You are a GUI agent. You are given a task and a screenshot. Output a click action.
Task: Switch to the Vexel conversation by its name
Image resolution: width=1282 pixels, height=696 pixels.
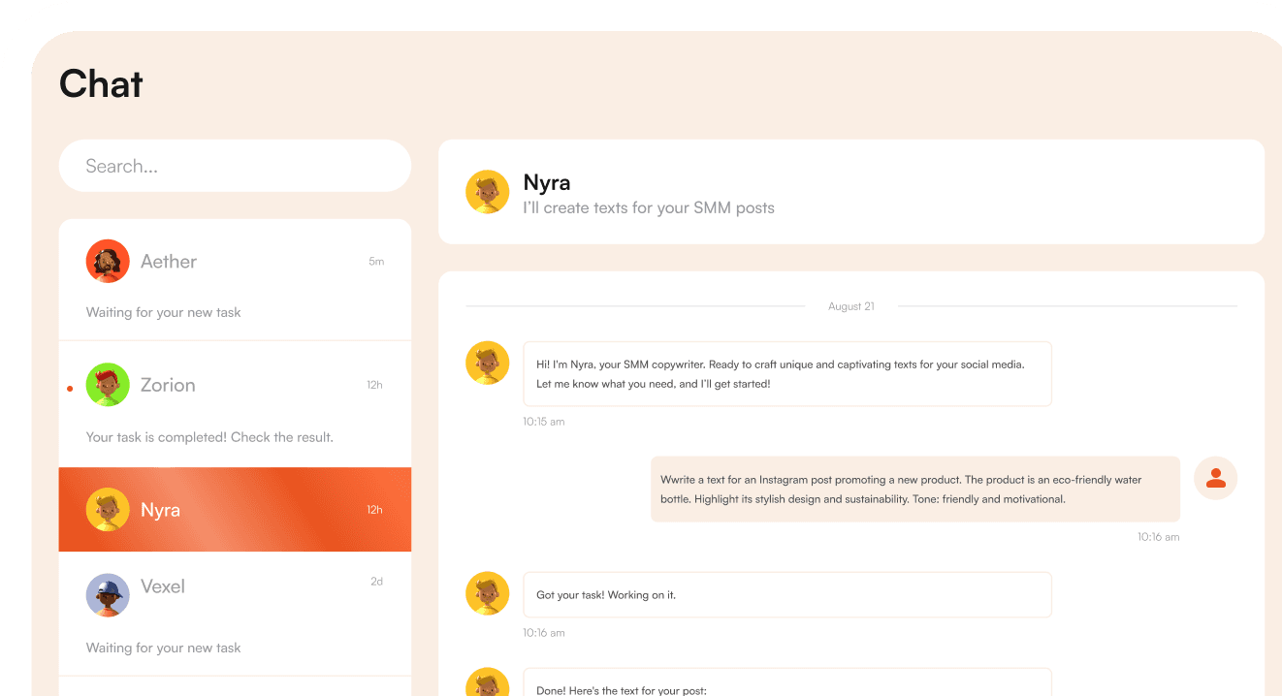coord(163,586)
